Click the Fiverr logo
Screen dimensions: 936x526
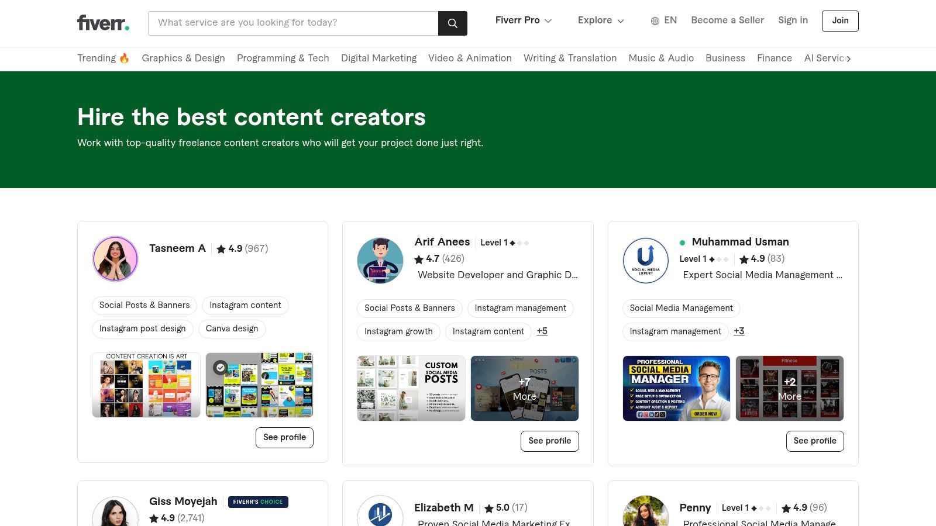(103, 23)
